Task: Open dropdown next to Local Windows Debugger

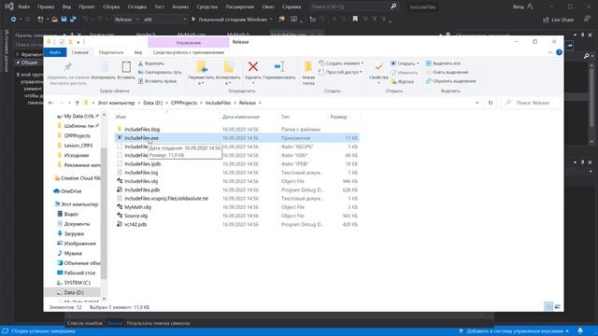Action: (x=271, y=20)
